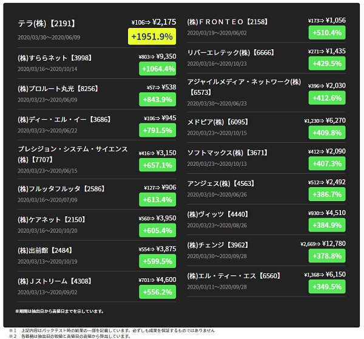Select アンジェス(株)【4563】 name

point(221,183)
